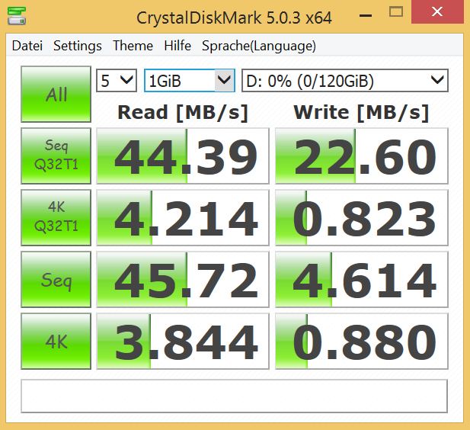Open the test count dropdown showing 5

pos(117,80)
